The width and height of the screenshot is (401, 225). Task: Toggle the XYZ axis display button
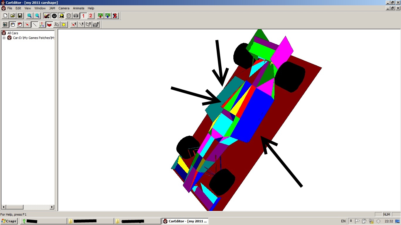tap(42, 25)
